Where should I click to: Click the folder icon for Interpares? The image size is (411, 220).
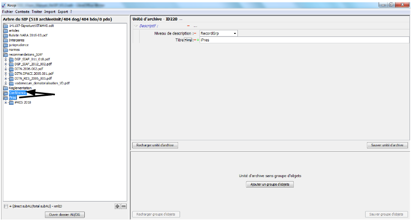(x=5, y=40)
